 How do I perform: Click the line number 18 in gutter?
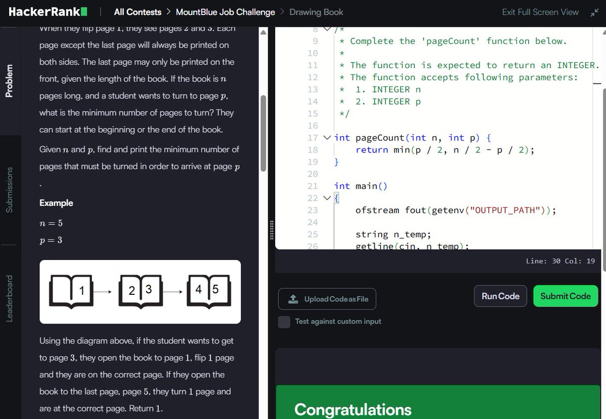313,150
